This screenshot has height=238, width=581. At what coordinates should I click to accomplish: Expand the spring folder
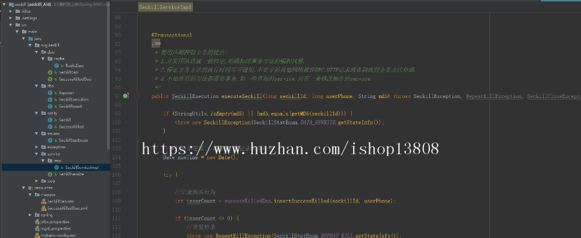pyautogui.click(x=30, y=215)
